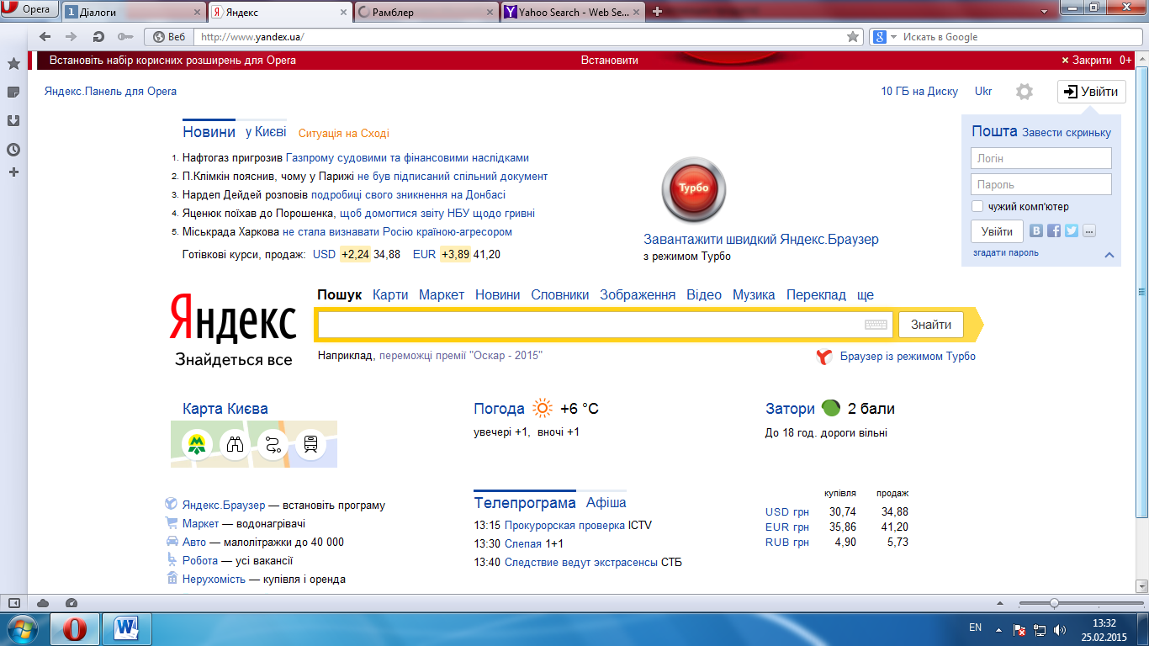
Task: Expand more services with ще
Action: click(866, 295)
